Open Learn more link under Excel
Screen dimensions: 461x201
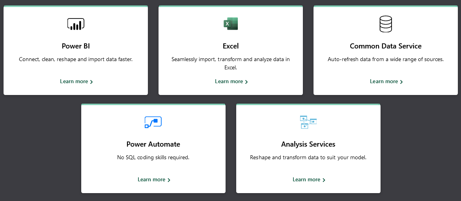pyautogui.click(x=231, y=82)
